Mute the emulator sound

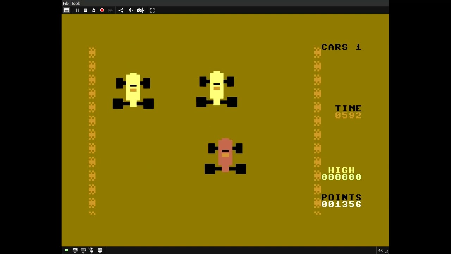(131, 10)
